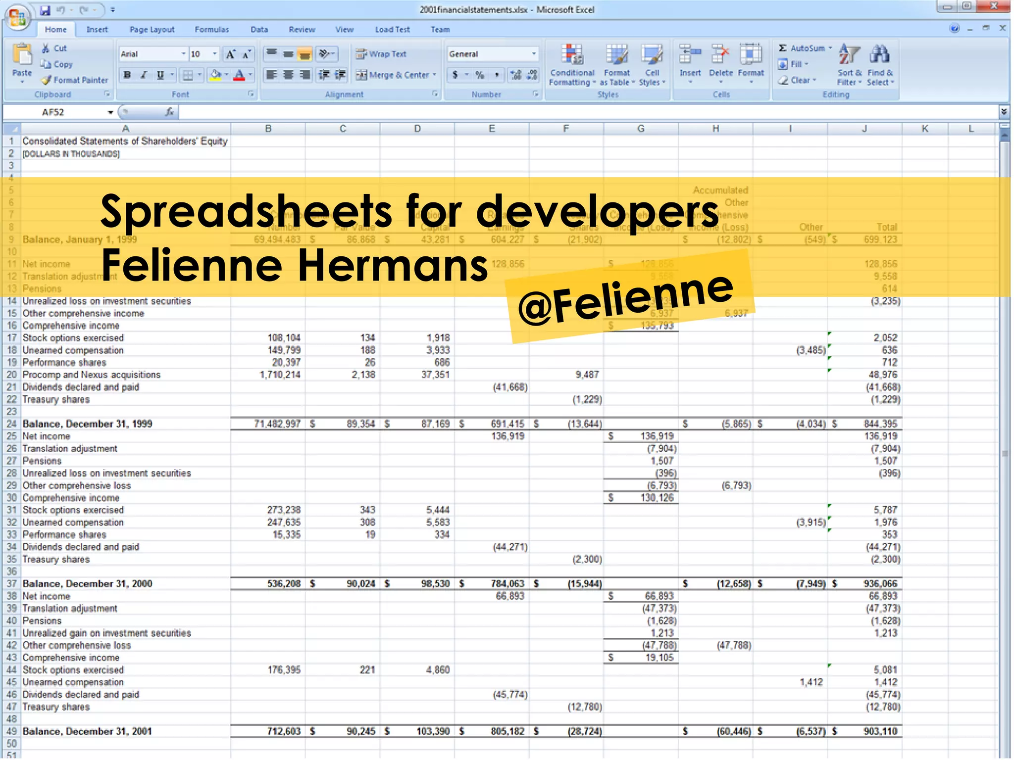This screenshot has width=1014, height=760.
Task: Open the Name Box dropdown arrow
Action: pyautogui.click(x=110, y=113)
